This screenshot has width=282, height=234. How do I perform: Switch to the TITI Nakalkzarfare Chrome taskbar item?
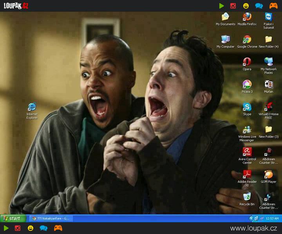click(51, 218)
